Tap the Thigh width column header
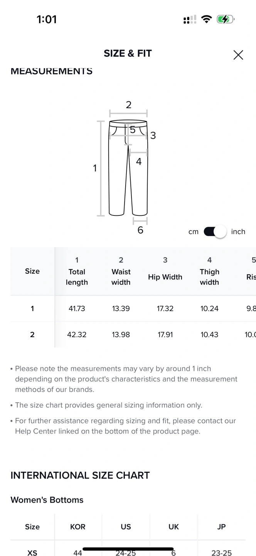 click(x=209, y=271)
